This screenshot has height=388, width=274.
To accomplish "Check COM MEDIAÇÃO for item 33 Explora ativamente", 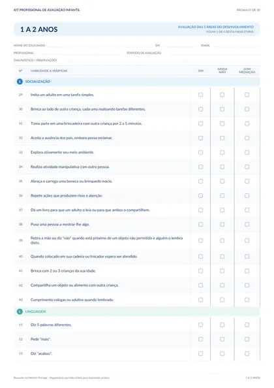I will click(247, 152).
